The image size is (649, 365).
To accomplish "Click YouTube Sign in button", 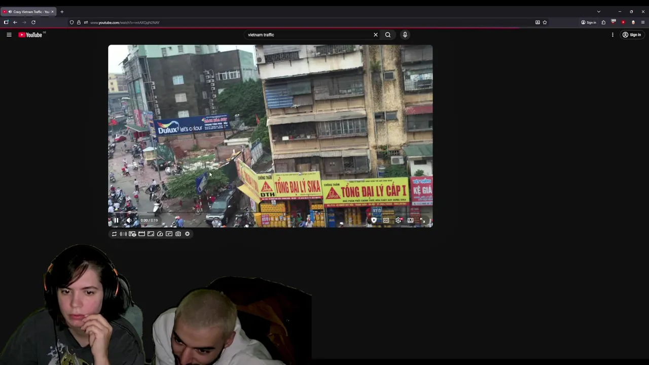I will (x=632, y=34).
